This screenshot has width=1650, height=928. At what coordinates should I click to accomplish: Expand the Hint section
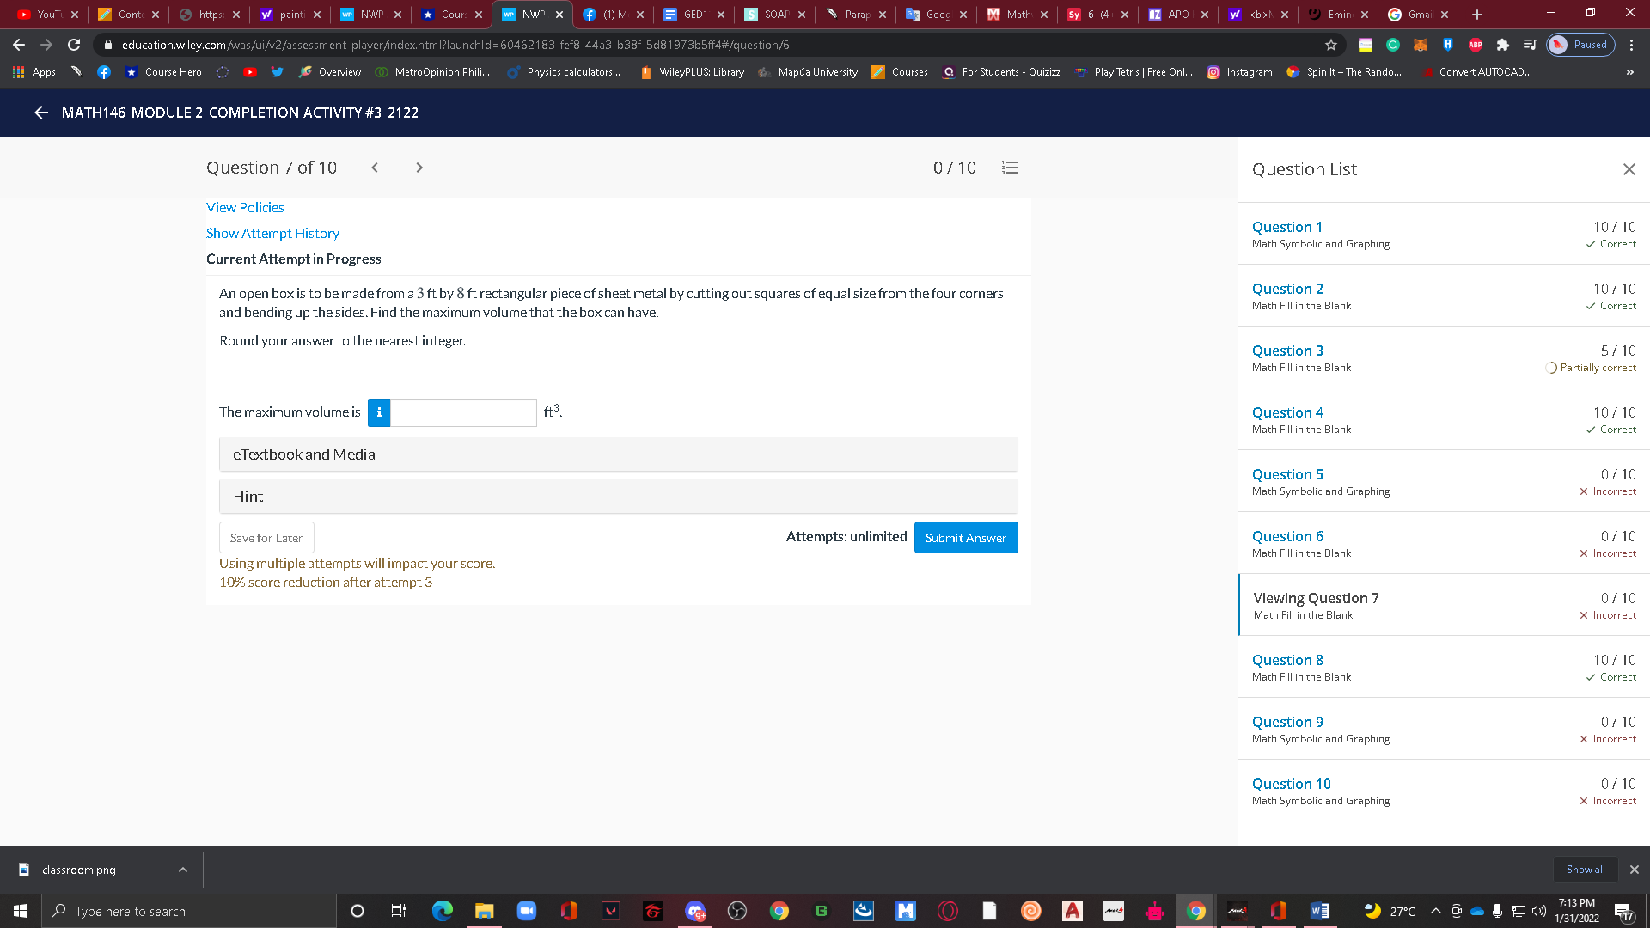point(618,496)
